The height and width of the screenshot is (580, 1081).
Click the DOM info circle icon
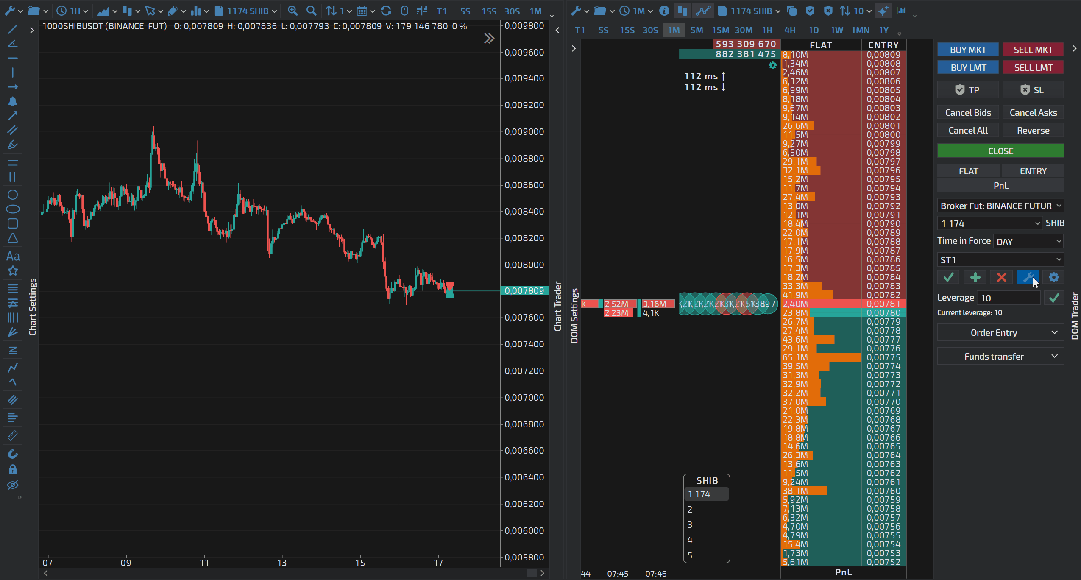point(664,11)
